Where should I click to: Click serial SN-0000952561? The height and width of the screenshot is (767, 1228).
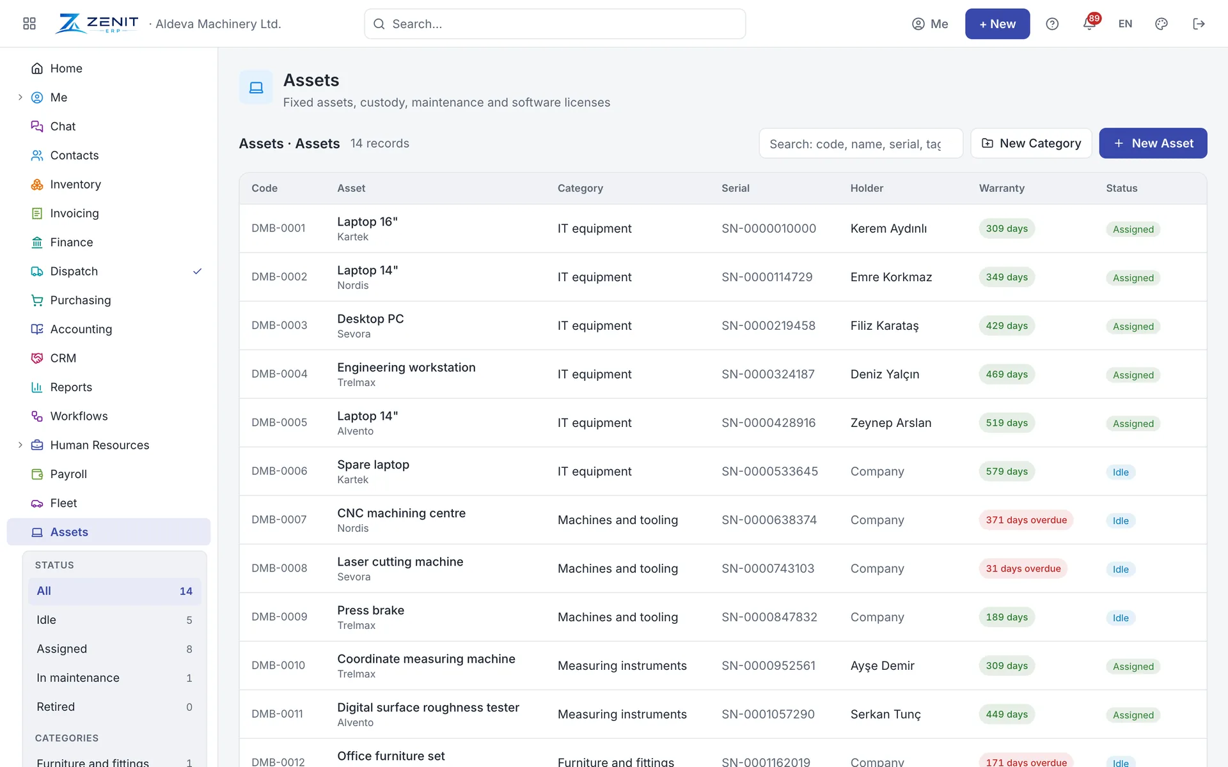coord(768,665)
